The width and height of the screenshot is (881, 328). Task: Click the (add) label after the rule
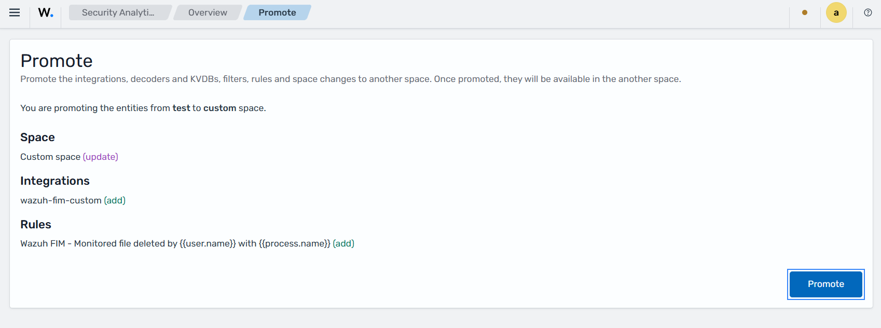point(343,243)
